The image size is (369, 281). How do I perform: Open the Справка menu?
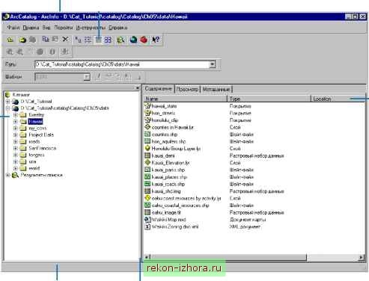pyautogui.click(x=118, y=28)
